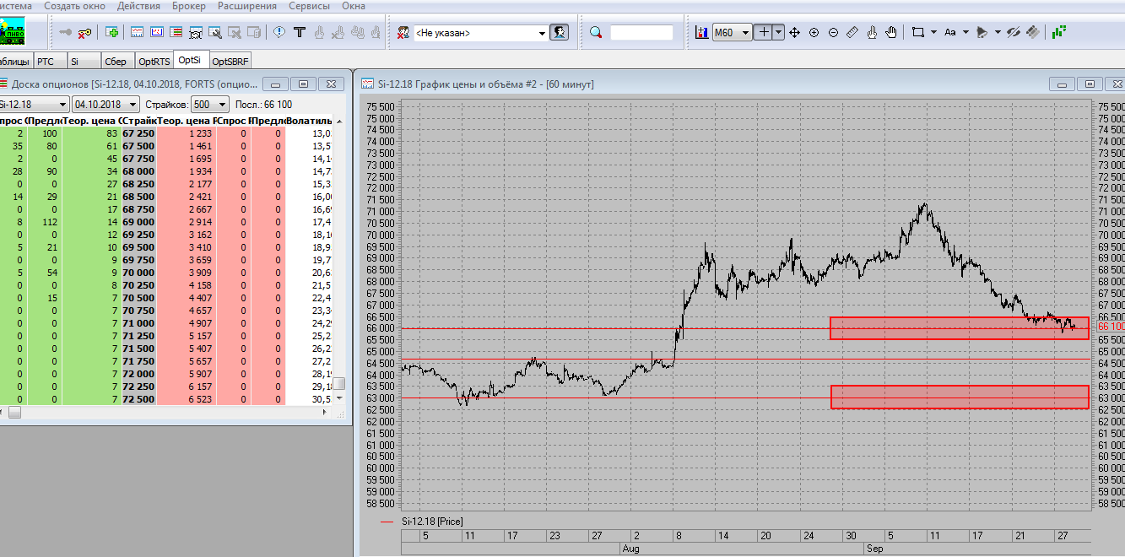Viewport: 1125px width, 557px height.
Task: Click put theoretical price 4 907
Action: click(x=199, y=322)
